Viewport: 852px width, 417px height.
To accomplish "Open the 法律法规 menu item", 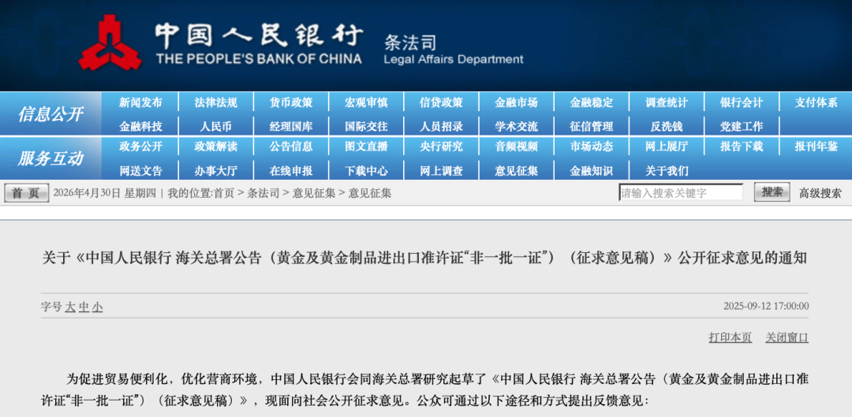I will click(215, 102).
